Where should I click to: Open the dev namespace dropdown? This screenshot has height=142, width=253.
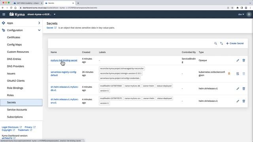(241, 14)
